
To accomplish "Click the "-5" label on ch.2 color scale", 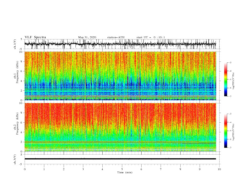I will 230,131.
